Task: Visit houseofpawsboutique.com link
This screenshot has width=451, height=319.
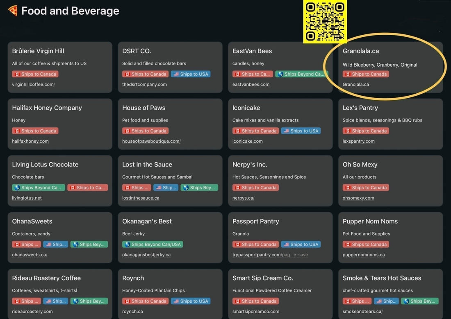Action: tap(151, 141)
